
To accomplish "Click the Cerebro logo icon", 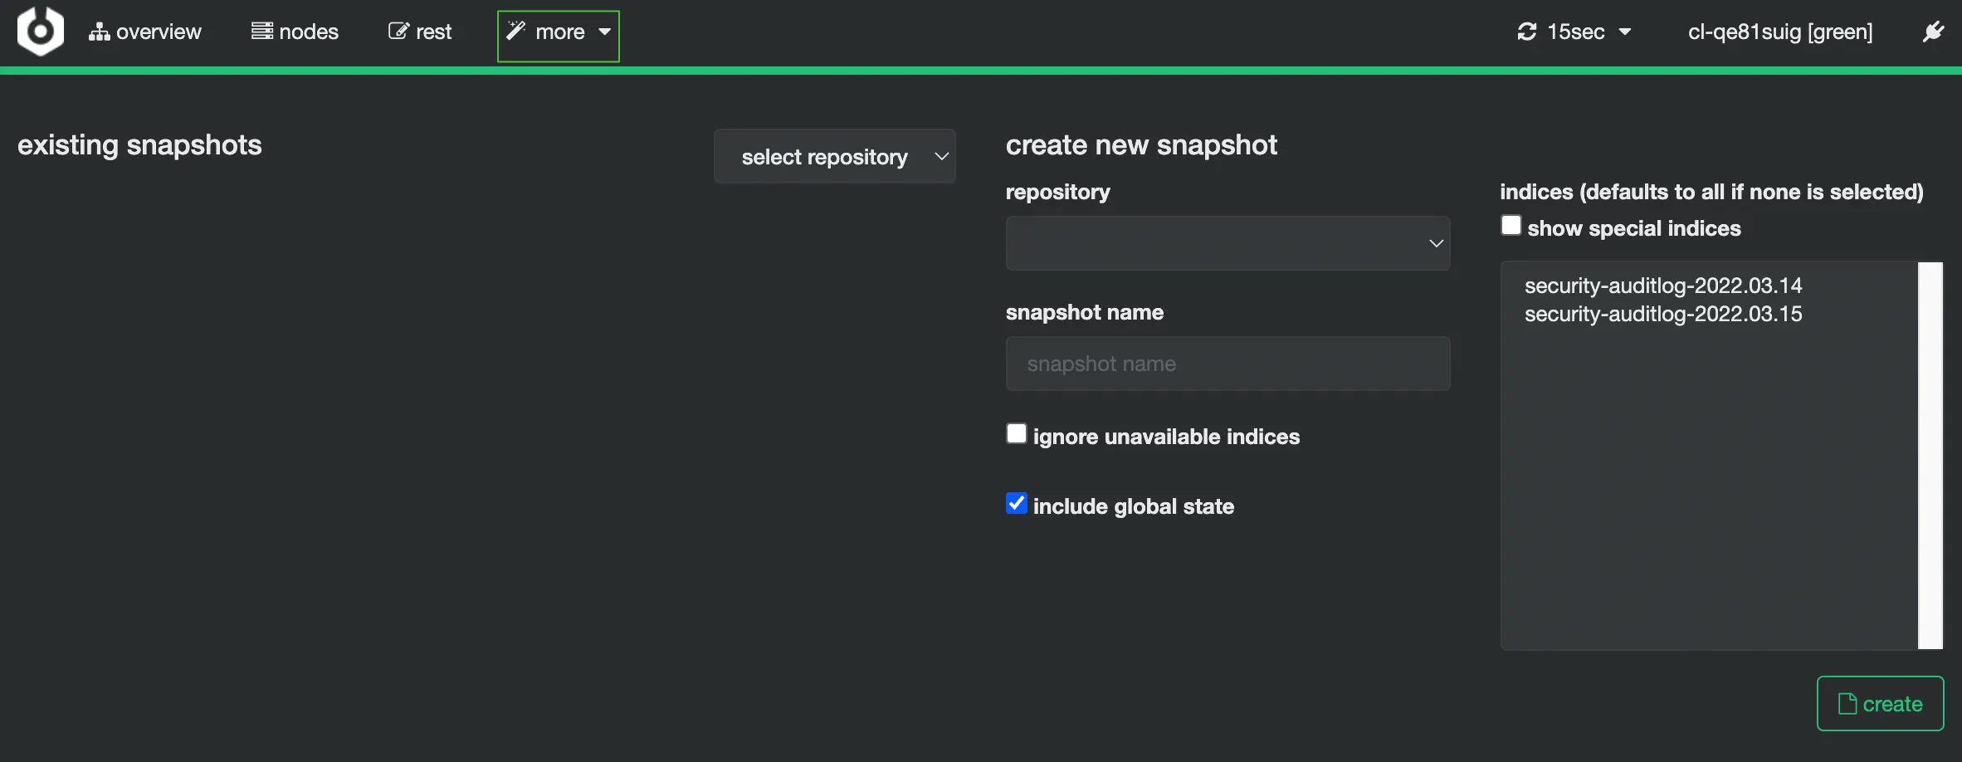I will tap(40, 32).
